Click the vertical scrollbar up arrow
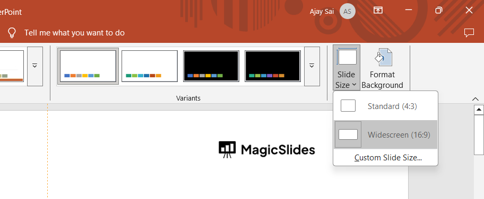484x199 pixels. 479,110
